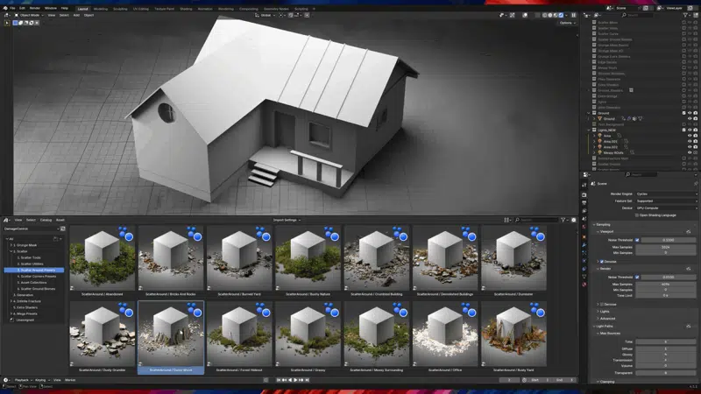
Task: Open the timeline Marker menu
Action: coord(70,380)
